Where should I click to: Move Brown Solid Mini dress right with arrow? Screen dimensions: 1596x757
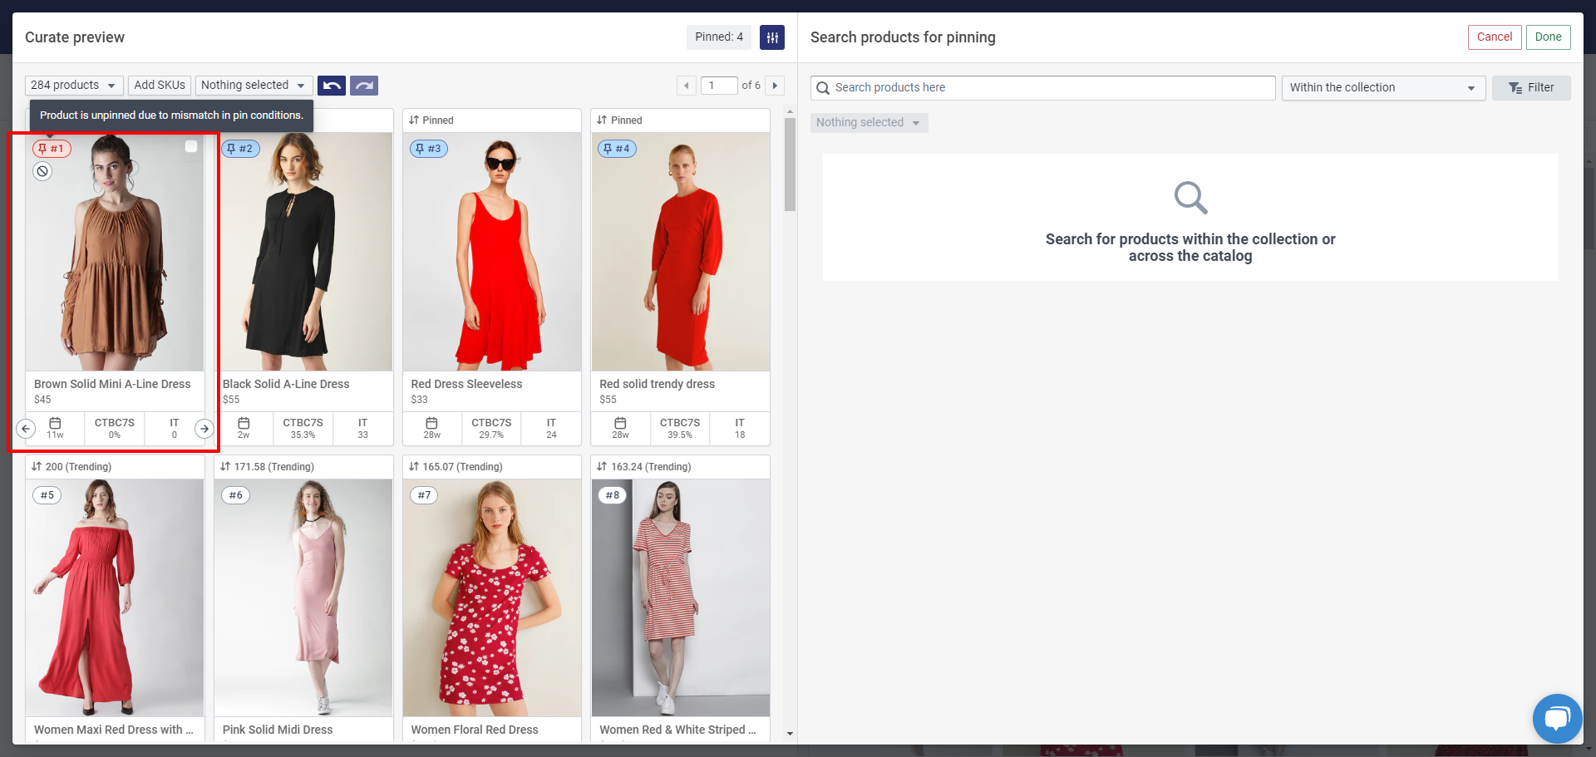(204, 429)
